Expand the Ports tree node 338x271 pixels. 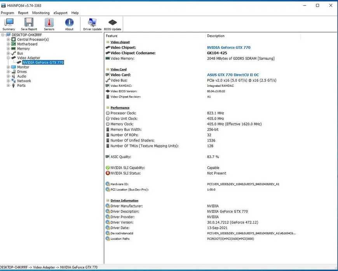click(8, 85)
